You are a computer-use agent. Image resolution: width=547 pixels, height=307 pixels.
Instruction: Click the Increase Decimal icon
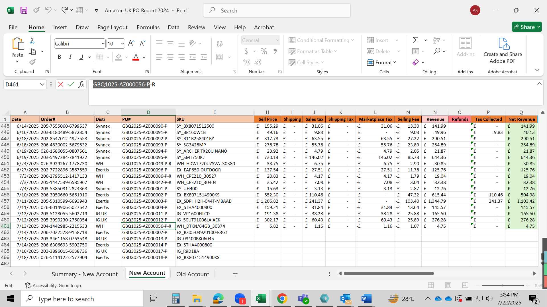point(246,62)
